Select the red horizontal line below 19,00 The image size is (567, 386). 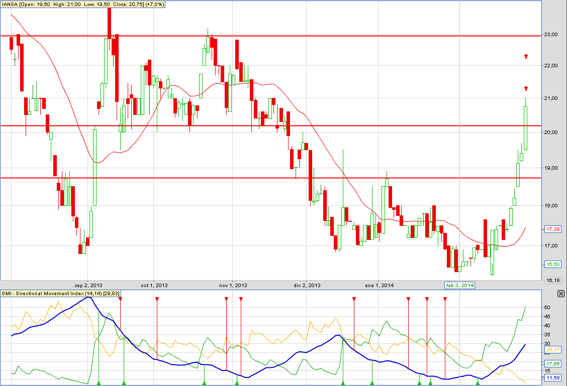click(x=251, y=178)
